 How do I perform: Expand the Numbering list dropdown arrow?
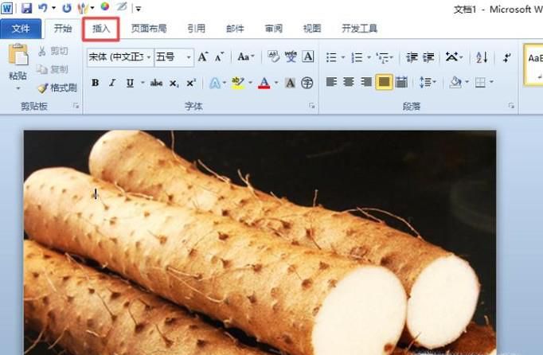[x=369, y=57]
